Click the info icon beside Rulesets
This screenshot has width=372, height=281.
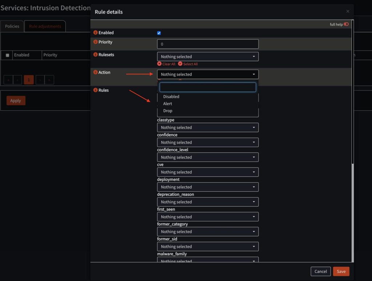point(96,54)
